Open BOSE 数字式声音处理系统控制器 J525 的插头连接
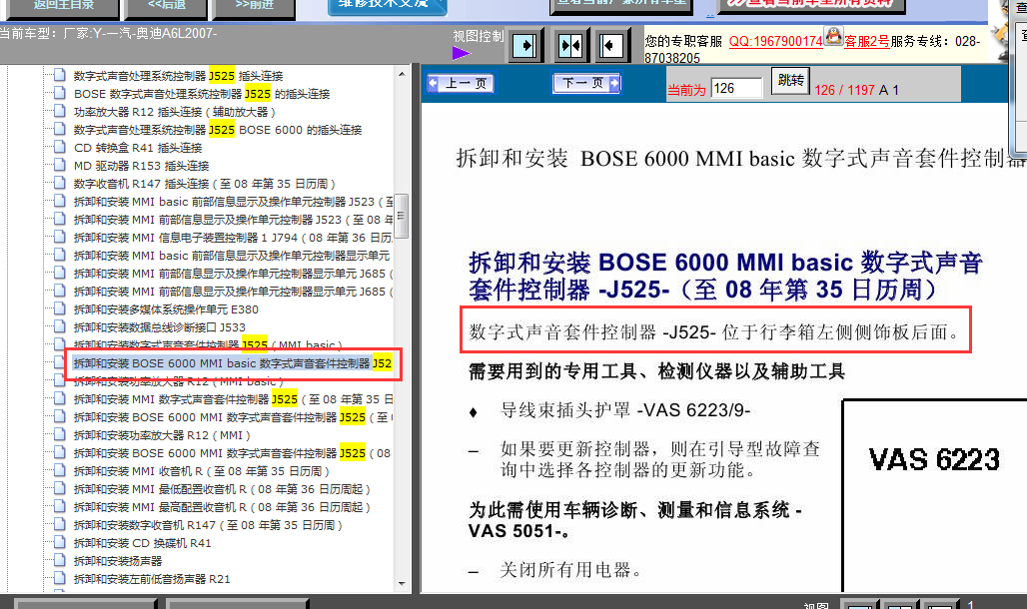The width and height of the screenshot is (1027, 609). pos(202,94)
